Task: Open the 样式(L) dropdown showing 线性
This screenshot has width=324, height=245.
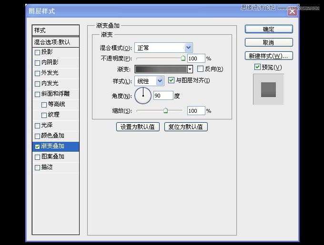Action: [150, 81]
